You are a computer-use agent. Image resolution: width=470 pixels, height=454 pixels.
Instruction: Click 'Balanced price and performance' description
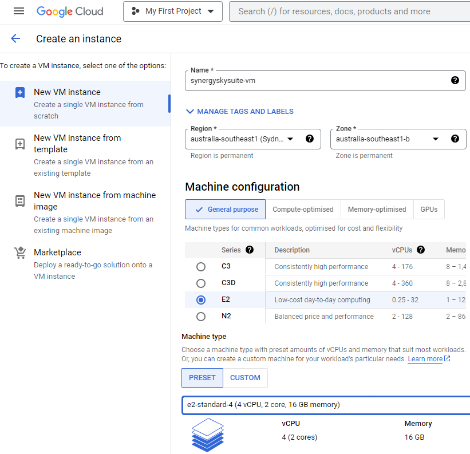324,317
